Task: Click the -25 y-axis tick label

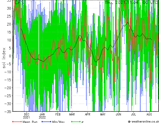Action: coord(8,96)
